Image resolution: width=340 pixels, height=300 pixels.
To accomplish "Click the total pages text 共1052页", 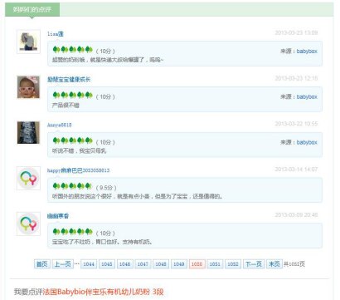I will [294, 264].
